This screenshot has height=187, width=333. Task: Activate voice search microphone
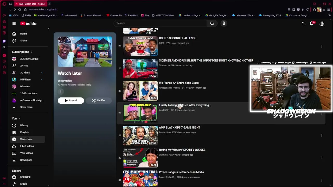224,23
